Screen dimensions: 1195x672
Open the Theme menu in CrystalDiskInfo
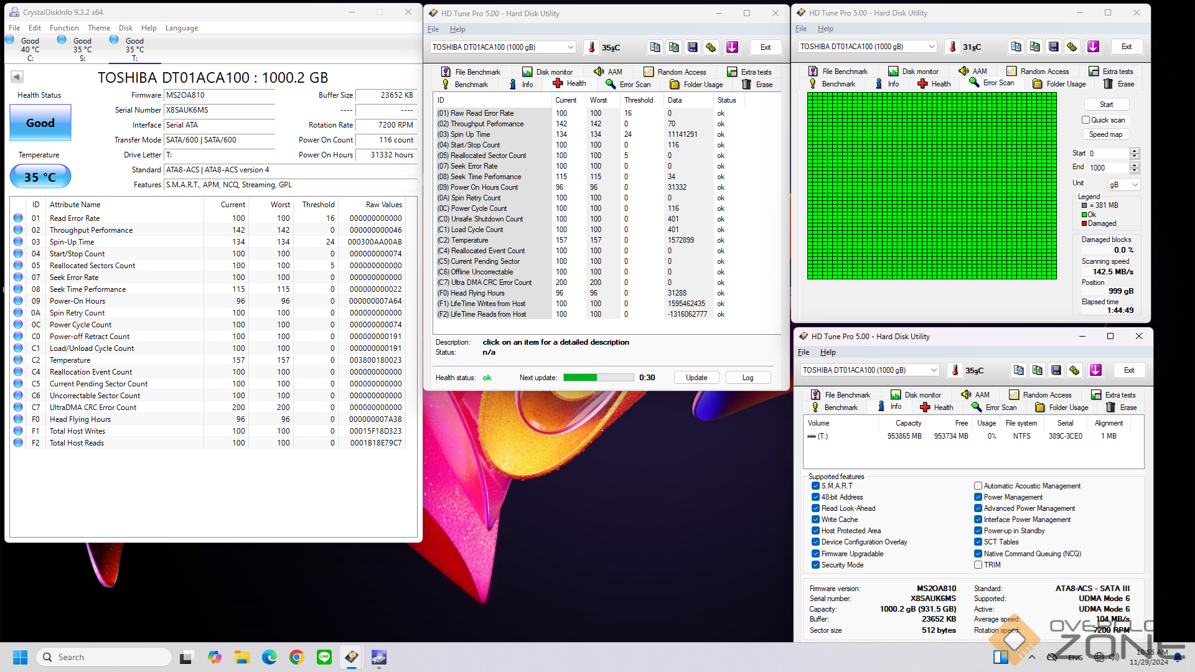[98, 28]
